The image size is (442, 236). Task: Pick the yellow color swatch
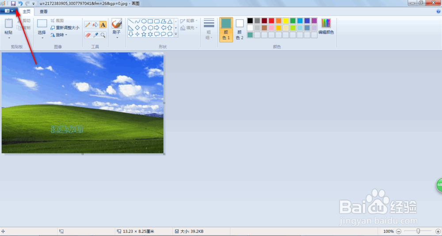click(x=286, y=21)
